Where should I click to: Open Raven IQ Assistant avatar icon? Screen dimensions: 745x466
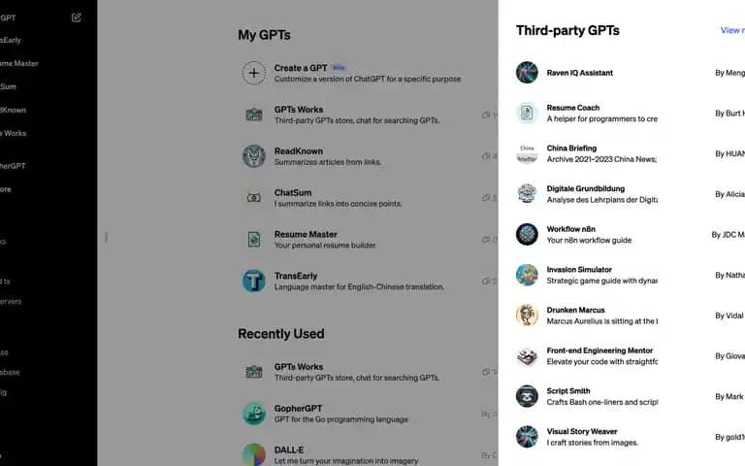pyautogui.click(x=527, y=72)
